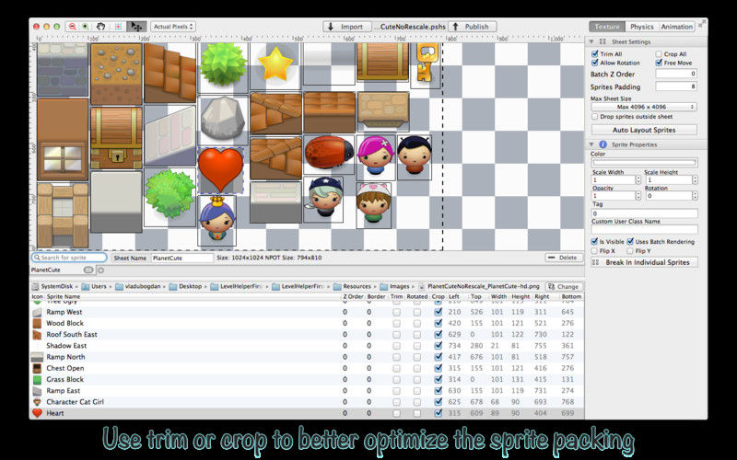Click the Rotation stepper arrows
Viewport: 737px width, 460px height.
(696, 195)
